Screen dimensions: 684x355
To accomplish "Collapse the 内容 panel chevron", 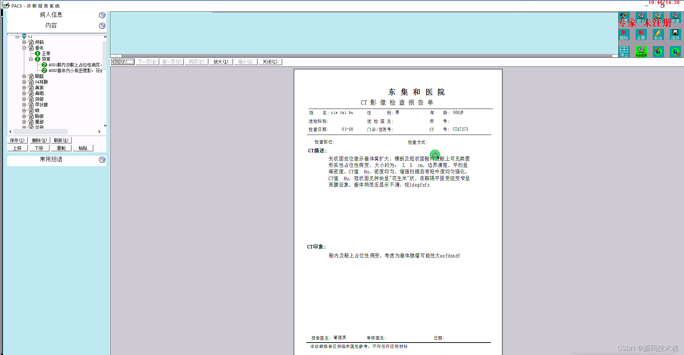I will (102, 26).
